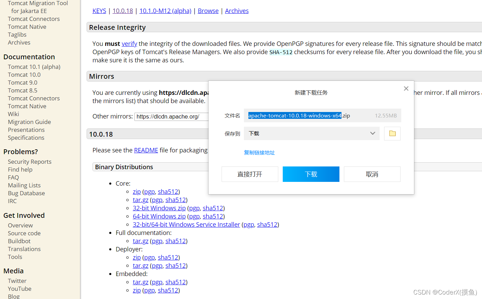Viewport: 482px width, 299px height.
Task: Open sha512 for Windows Service Installer
Action: 267,224
